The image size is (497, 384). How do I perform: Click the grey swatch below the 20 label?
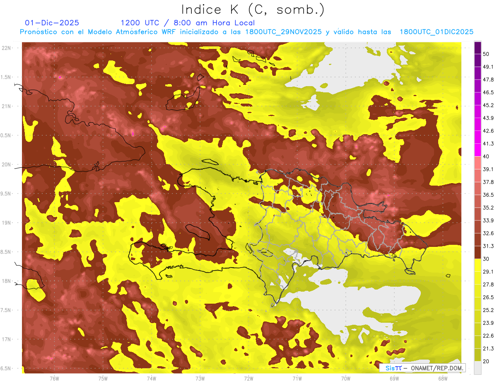pos(478,368)
